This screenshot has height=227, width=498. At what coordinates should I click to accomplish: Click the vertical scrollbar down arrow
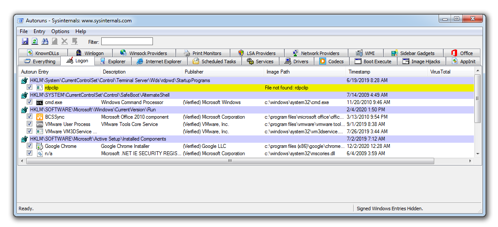point(477,153)
